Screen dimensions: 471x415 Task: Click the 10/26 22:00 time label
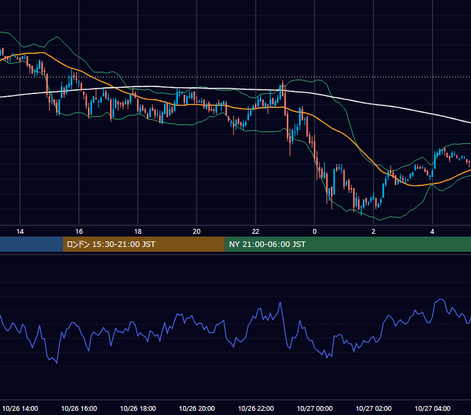pyautogui.click(x=256, y=408)
